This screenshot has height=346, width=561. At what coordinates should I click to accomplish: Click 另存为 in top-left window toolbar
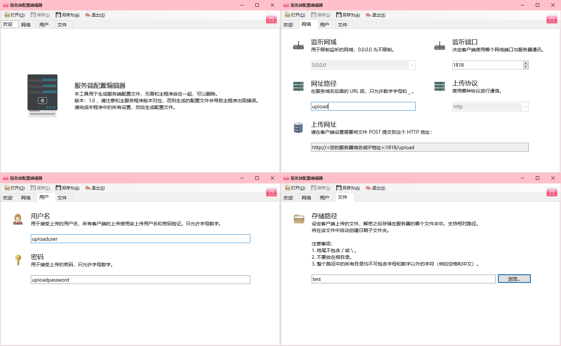[68, 15]
